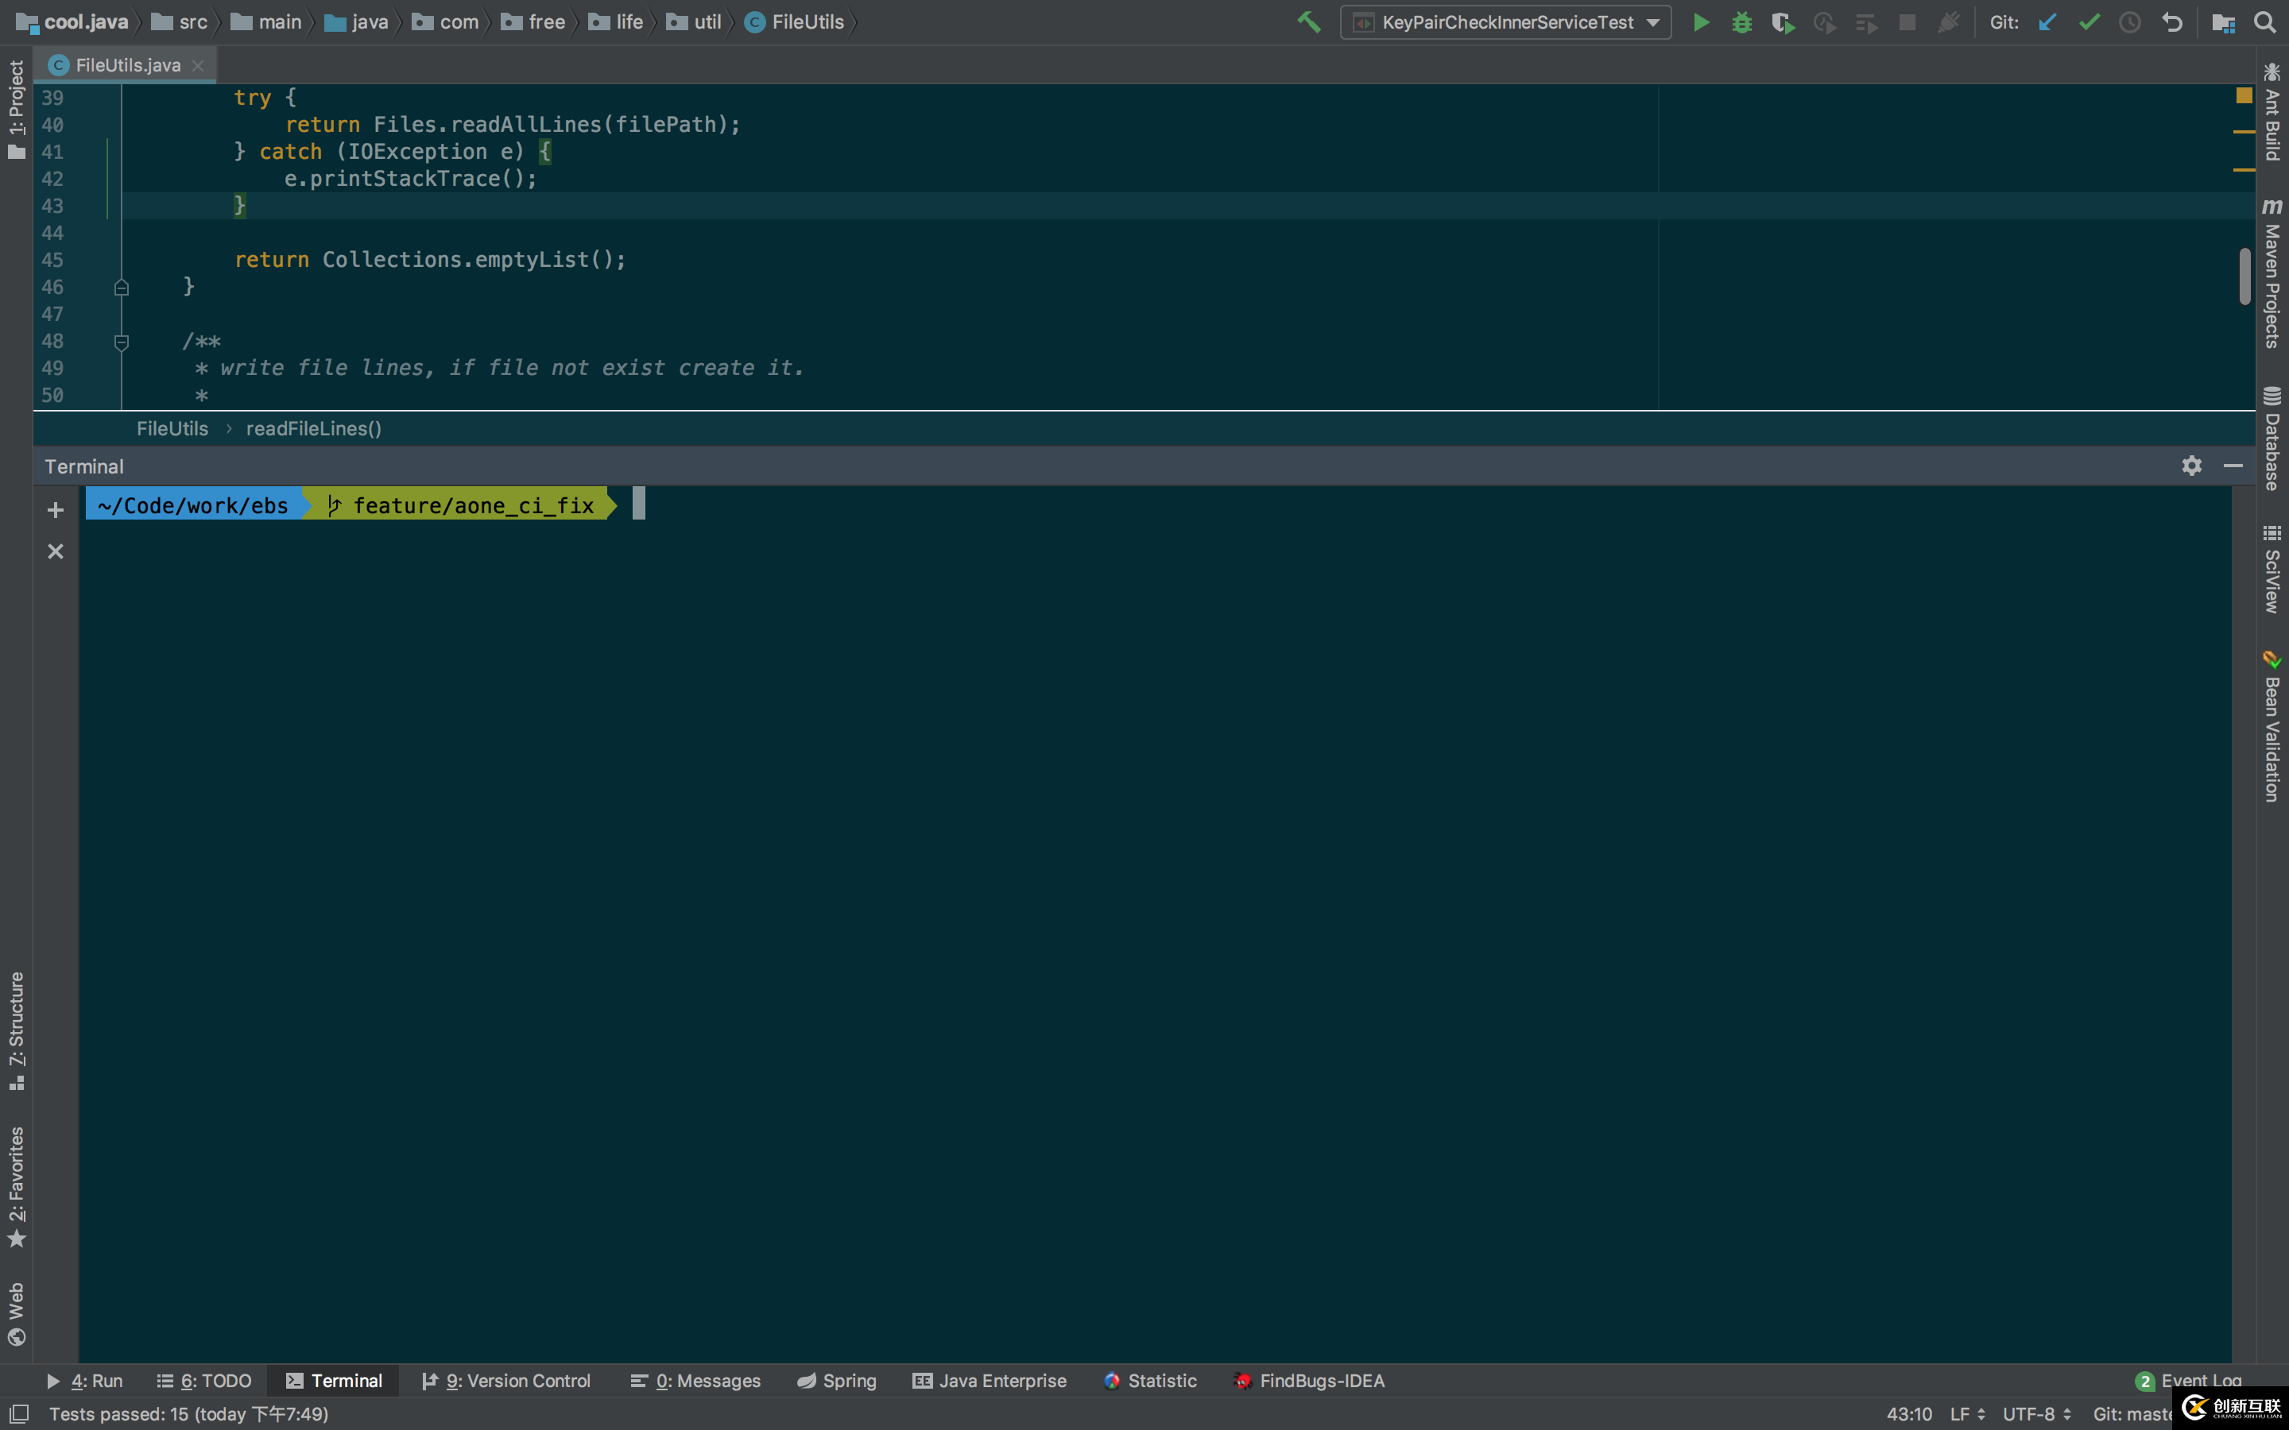Viewport: 2289px width, 1430px height.
Task: Expand the readFileLines breadcrumb entry
Action: pyautogui.click(x=313, y=428)
